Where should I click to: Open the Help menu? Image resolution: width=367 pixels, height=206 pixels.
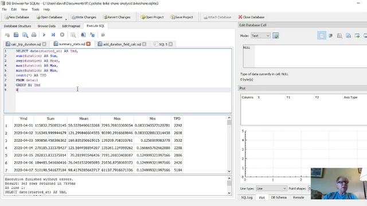click(46, 9)
